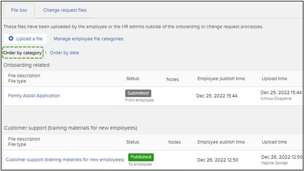This screenshot has height=171, width=304.
Task: Click the gray Submitted status badge
Action: coord(138,93)
